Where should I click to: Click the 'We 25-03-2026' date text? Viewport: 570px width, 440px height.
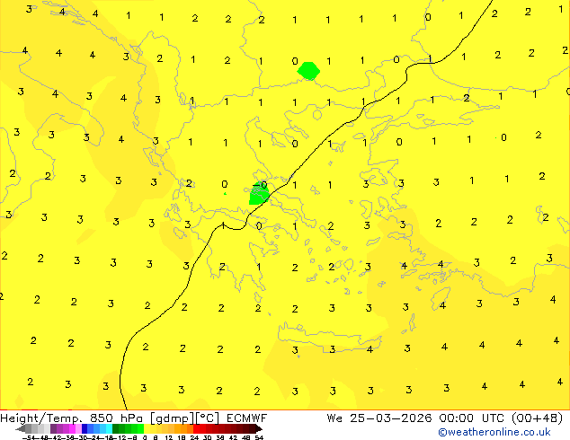point(379,418)
